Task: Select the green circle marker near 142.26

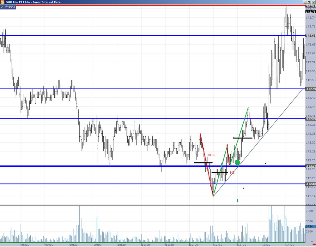Action: (x=237, y=162)
